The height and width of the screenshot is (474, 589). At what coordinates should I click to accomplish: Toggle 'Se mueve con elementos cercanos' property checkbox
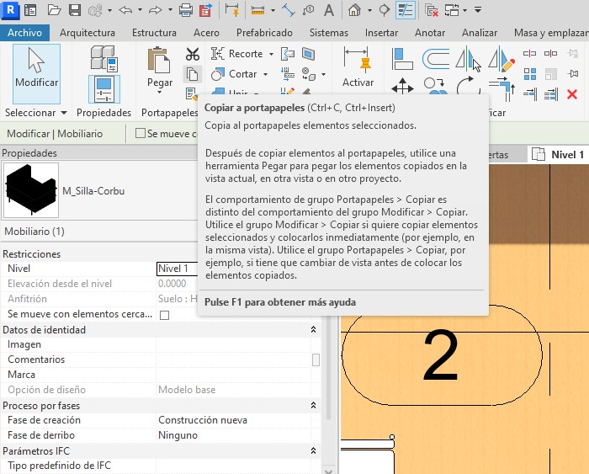[x=165, y=315]
